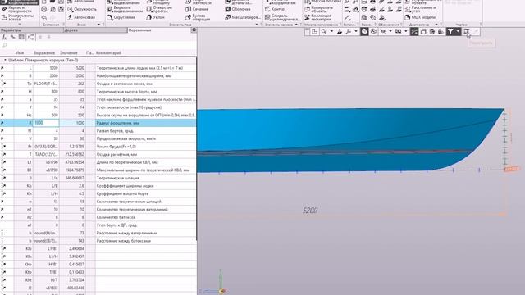Open Коллекция геометрии tool
Viewport: 525px width, 295px height.
317,17
